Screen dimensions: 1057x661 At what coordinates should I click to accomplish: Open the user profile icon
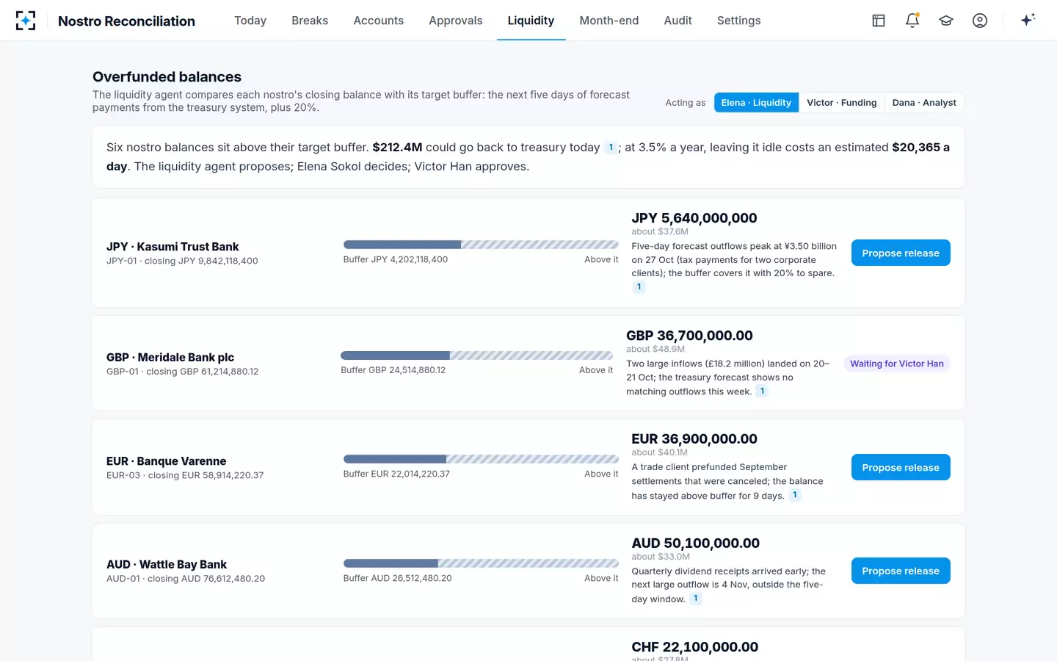tap(980, 21)
